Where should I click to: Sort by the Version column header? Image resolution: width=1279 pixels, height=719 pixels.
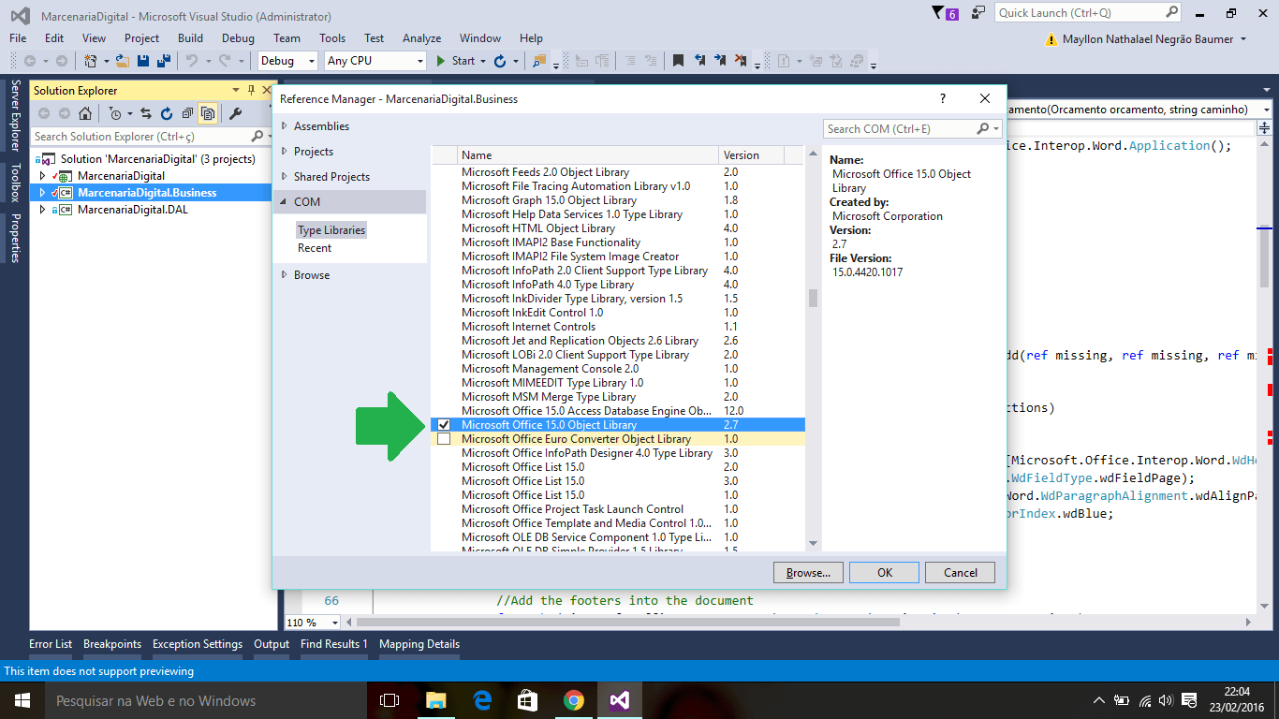[751, 155]
